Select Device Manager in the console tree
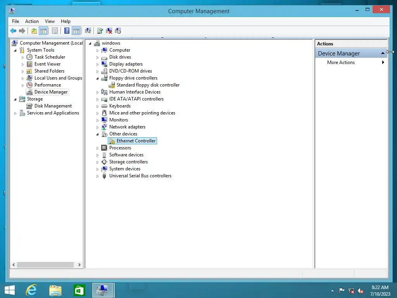 point(51,92)
